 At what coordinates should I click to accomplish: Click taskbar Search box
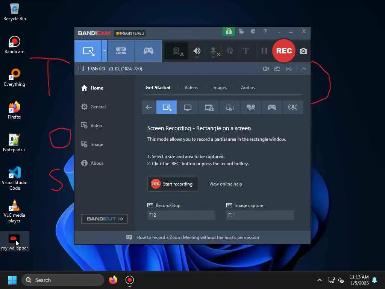pyautogui.click(x=63, y=280)
